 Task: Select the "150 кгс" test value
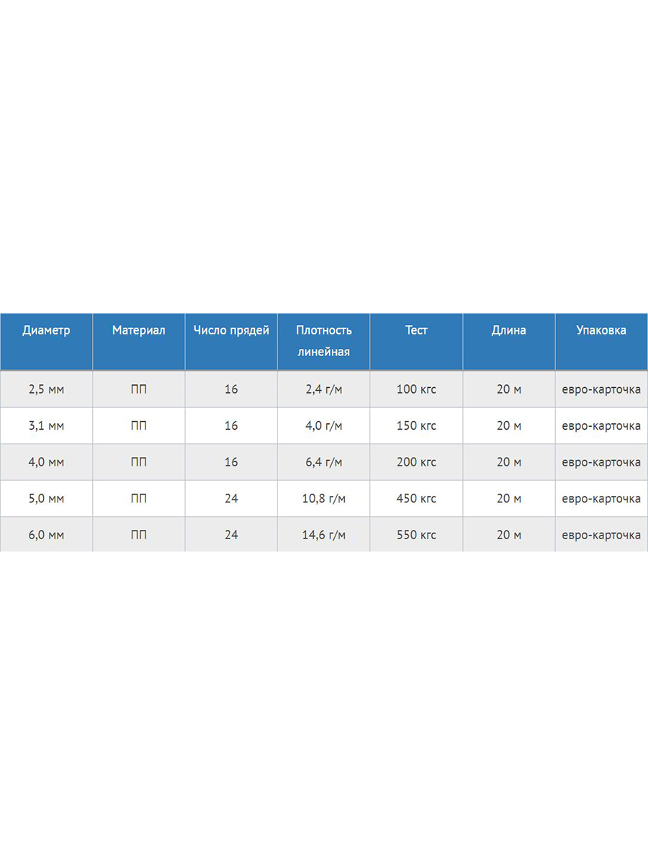pyautogui.click(x=416, y=426)
